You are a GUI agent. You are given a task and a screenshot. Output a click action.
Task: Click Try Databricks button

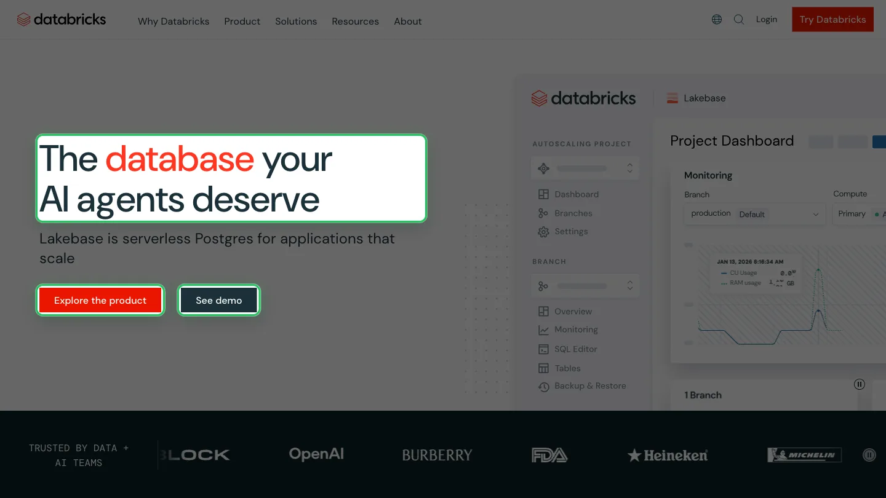[x=832, y=20]
